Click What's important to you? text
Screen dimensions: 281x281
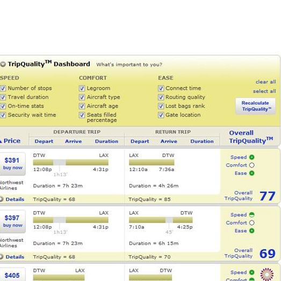[x=129, y=64]
